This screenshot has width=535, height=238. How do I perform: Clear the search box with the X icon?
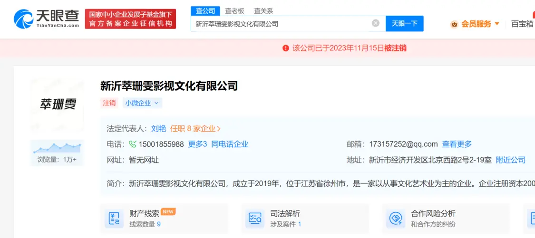(x=375, y=23)
